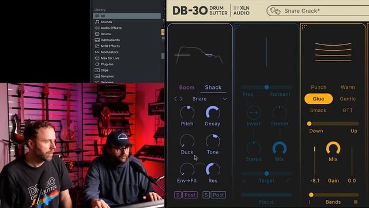Screen dimensions: 369x208
Task: Select the Gentle compressor mode
Action: 348,99
